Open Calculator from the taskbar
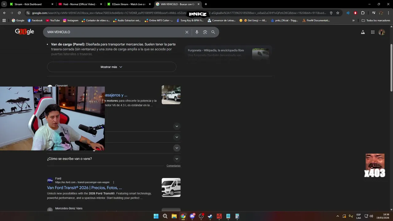Image resolution: width=393 pixels, height=221 pixels. pyautogui.click(x=237, y=216)
